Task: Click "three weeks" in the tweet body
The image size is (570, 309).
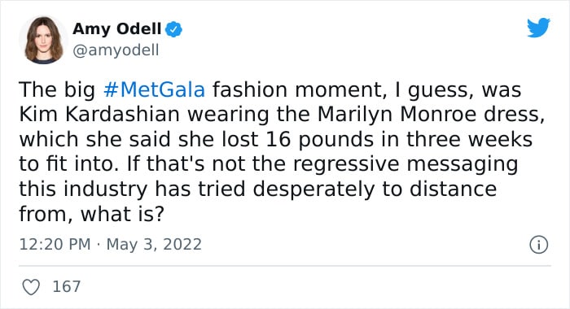Action: pyautogui.click(x=469, y=139)
